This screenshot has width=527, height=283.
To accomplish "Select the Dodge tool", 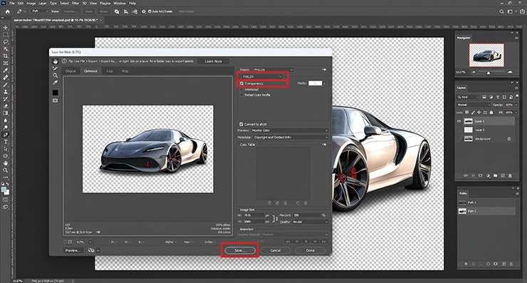I will coord(6,128).
